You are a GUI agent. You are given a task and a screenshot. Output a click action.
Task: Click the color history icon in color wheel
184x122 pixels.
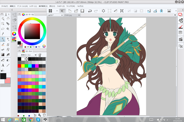point(44,46)
